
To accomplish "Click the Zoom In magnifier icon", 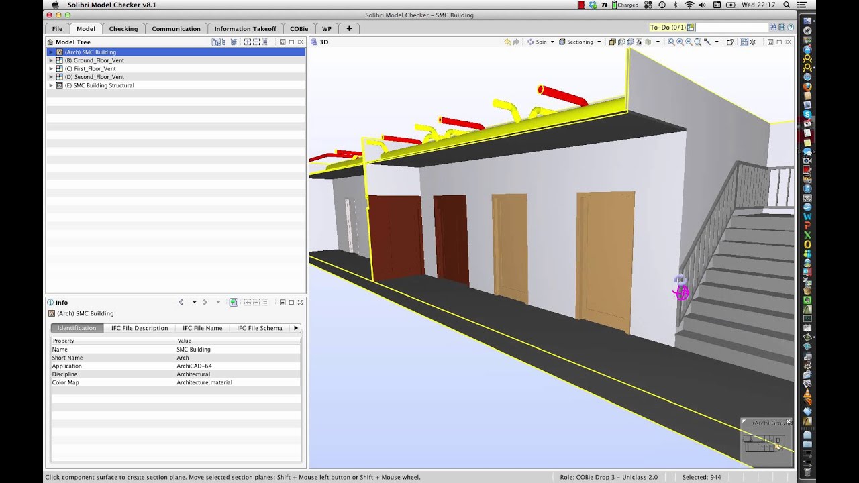I will tap(680, 42).
